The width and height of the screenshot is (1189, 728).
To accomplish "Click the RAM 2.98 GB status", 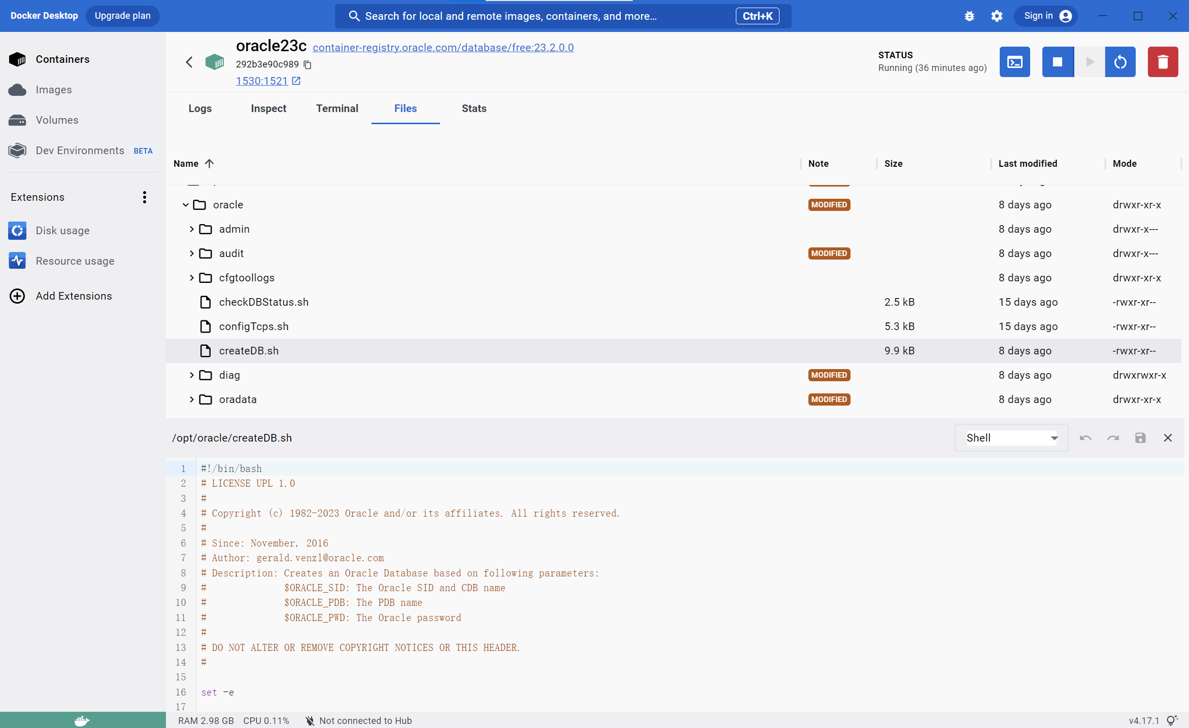I will (206, 720).
